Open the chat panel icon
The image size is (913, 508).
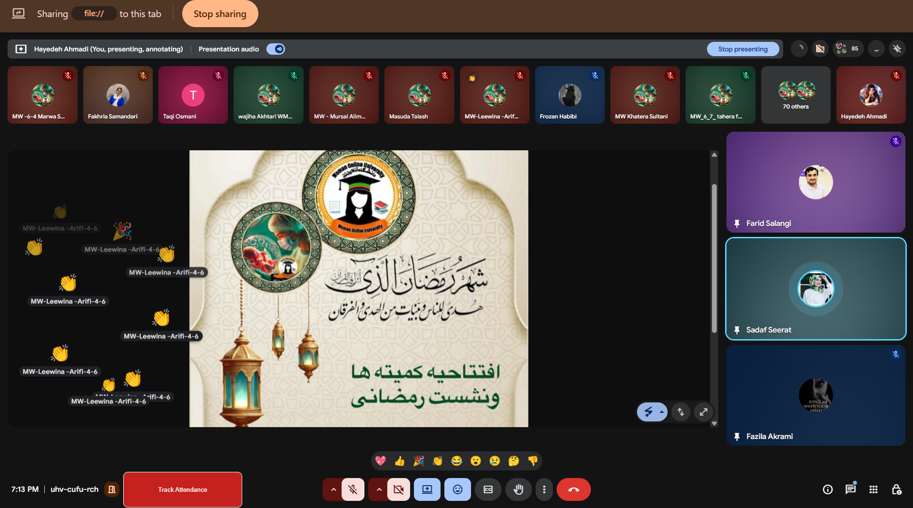[x=850, y=489]
